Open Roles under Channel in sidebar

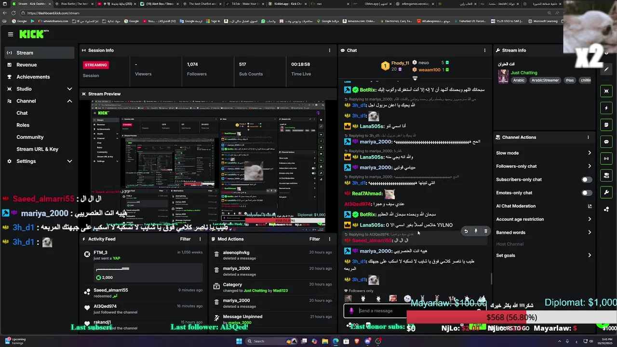coord(23,125)
